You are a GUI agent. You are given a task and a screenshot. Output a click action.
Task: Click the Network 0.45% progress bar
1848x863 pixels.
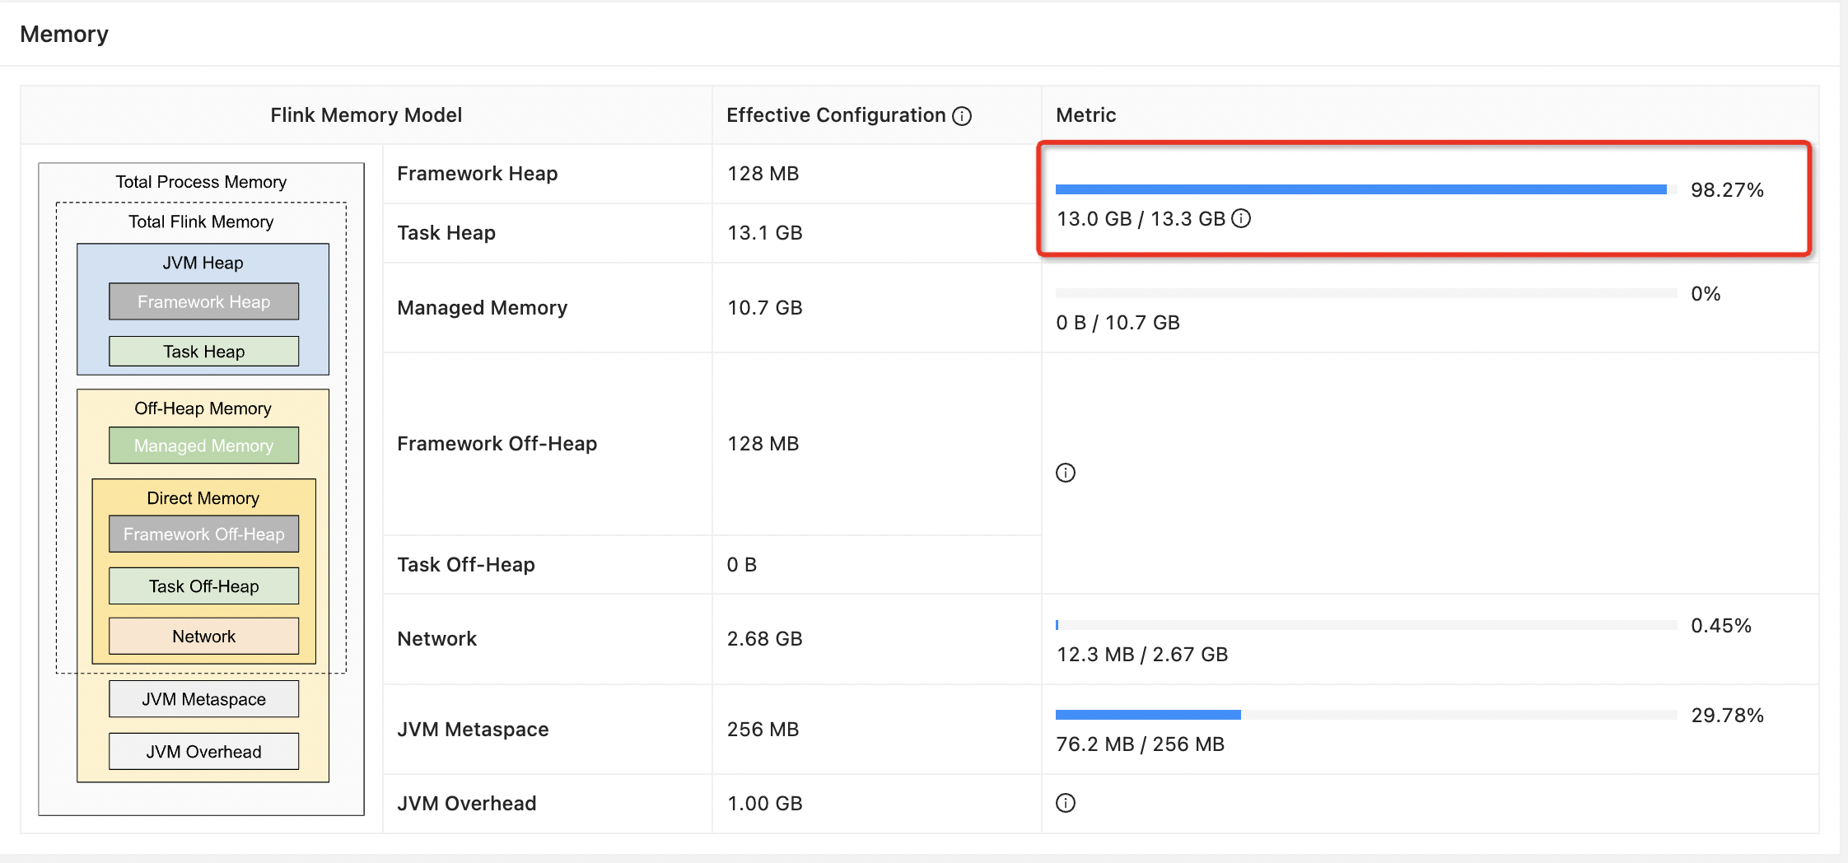[1366, 625]
